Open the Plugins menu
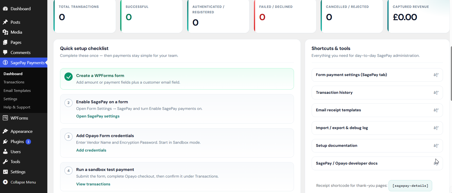This screenshot has height=193, width=452. 24,142
